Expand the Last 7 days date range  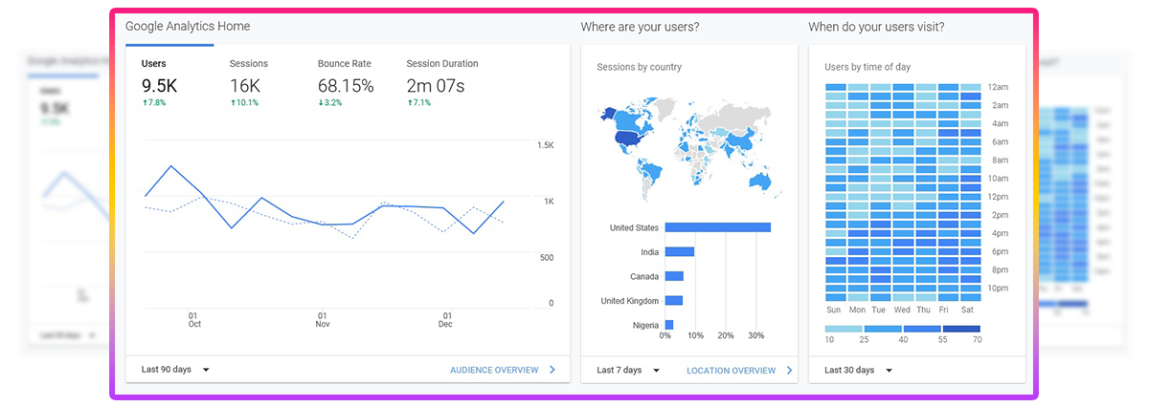click(628, 370)
